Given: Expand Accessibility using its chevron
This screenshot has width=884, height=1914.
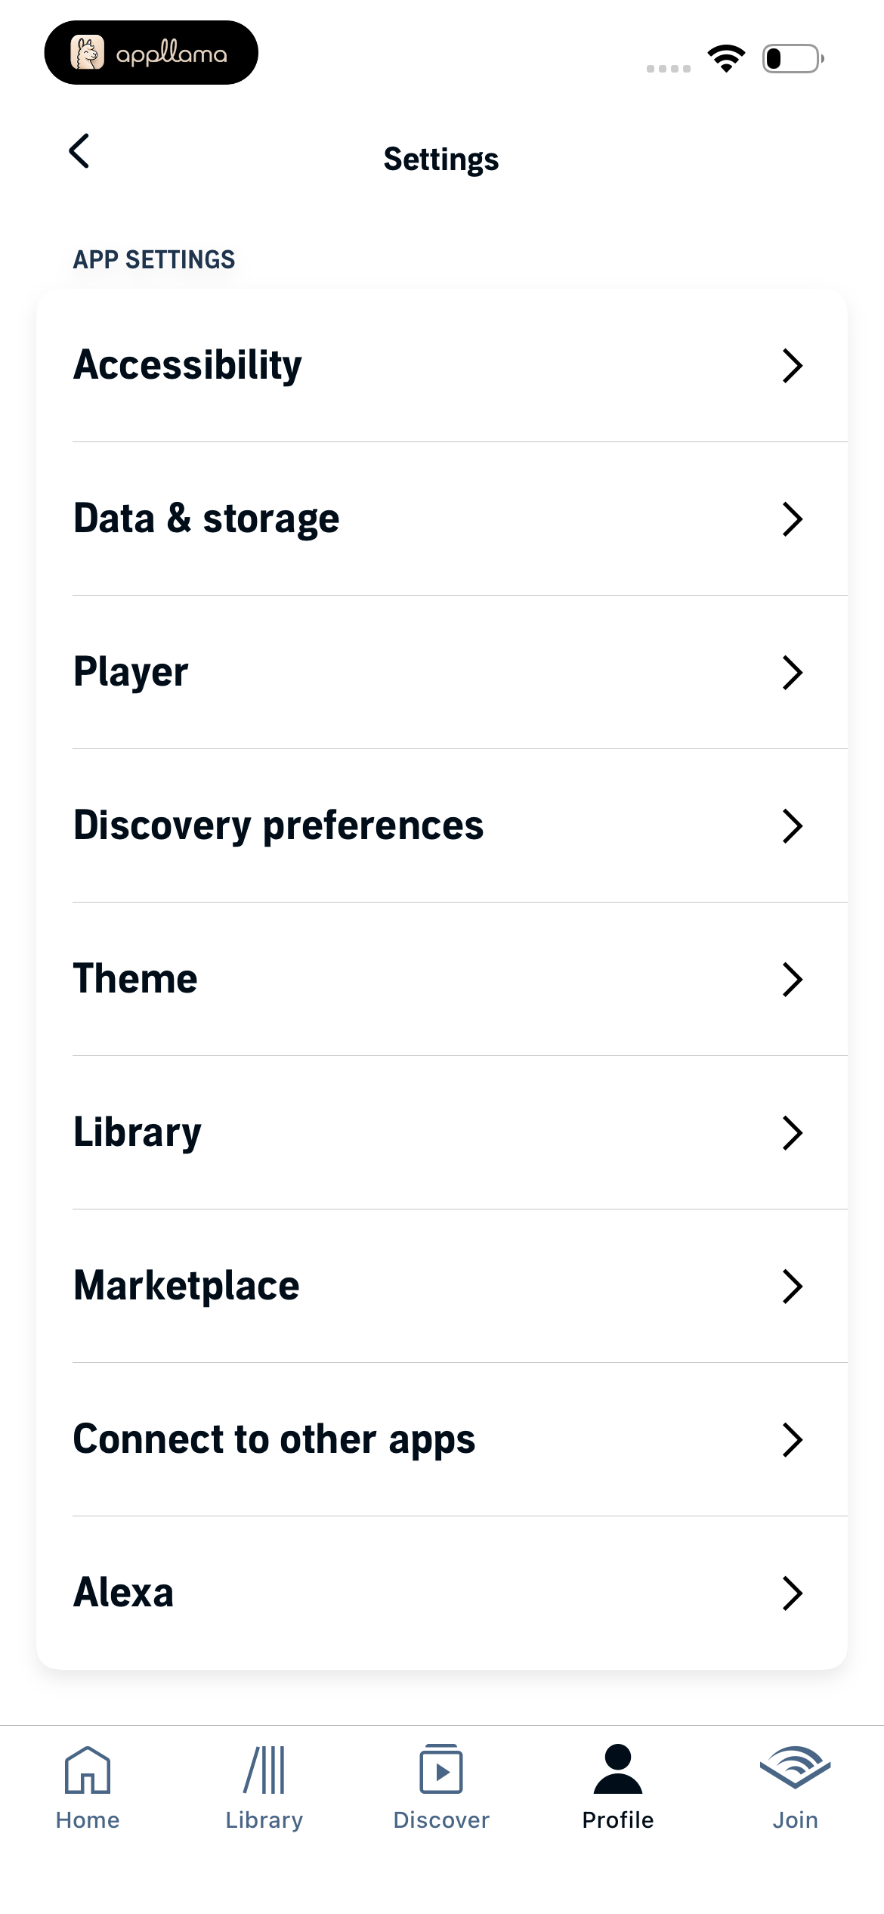Looking at the screenshot, I should pos(792,366).
